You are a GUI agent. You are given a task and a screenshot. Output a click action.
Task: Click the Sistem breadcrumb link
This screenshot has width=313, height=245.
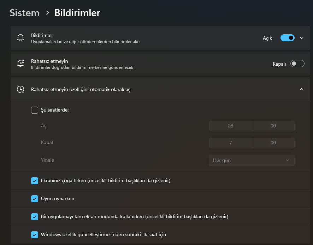24,13
